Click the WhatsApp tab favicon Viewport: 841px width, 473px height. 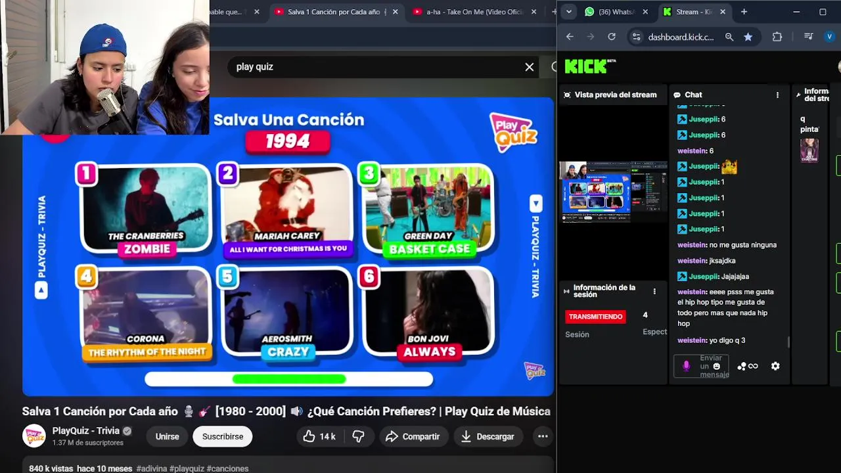[589, 12]
